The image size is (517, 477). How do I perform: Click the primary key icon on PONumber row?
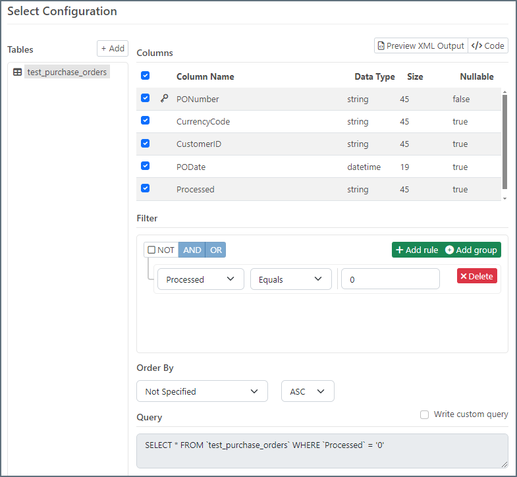164,99
